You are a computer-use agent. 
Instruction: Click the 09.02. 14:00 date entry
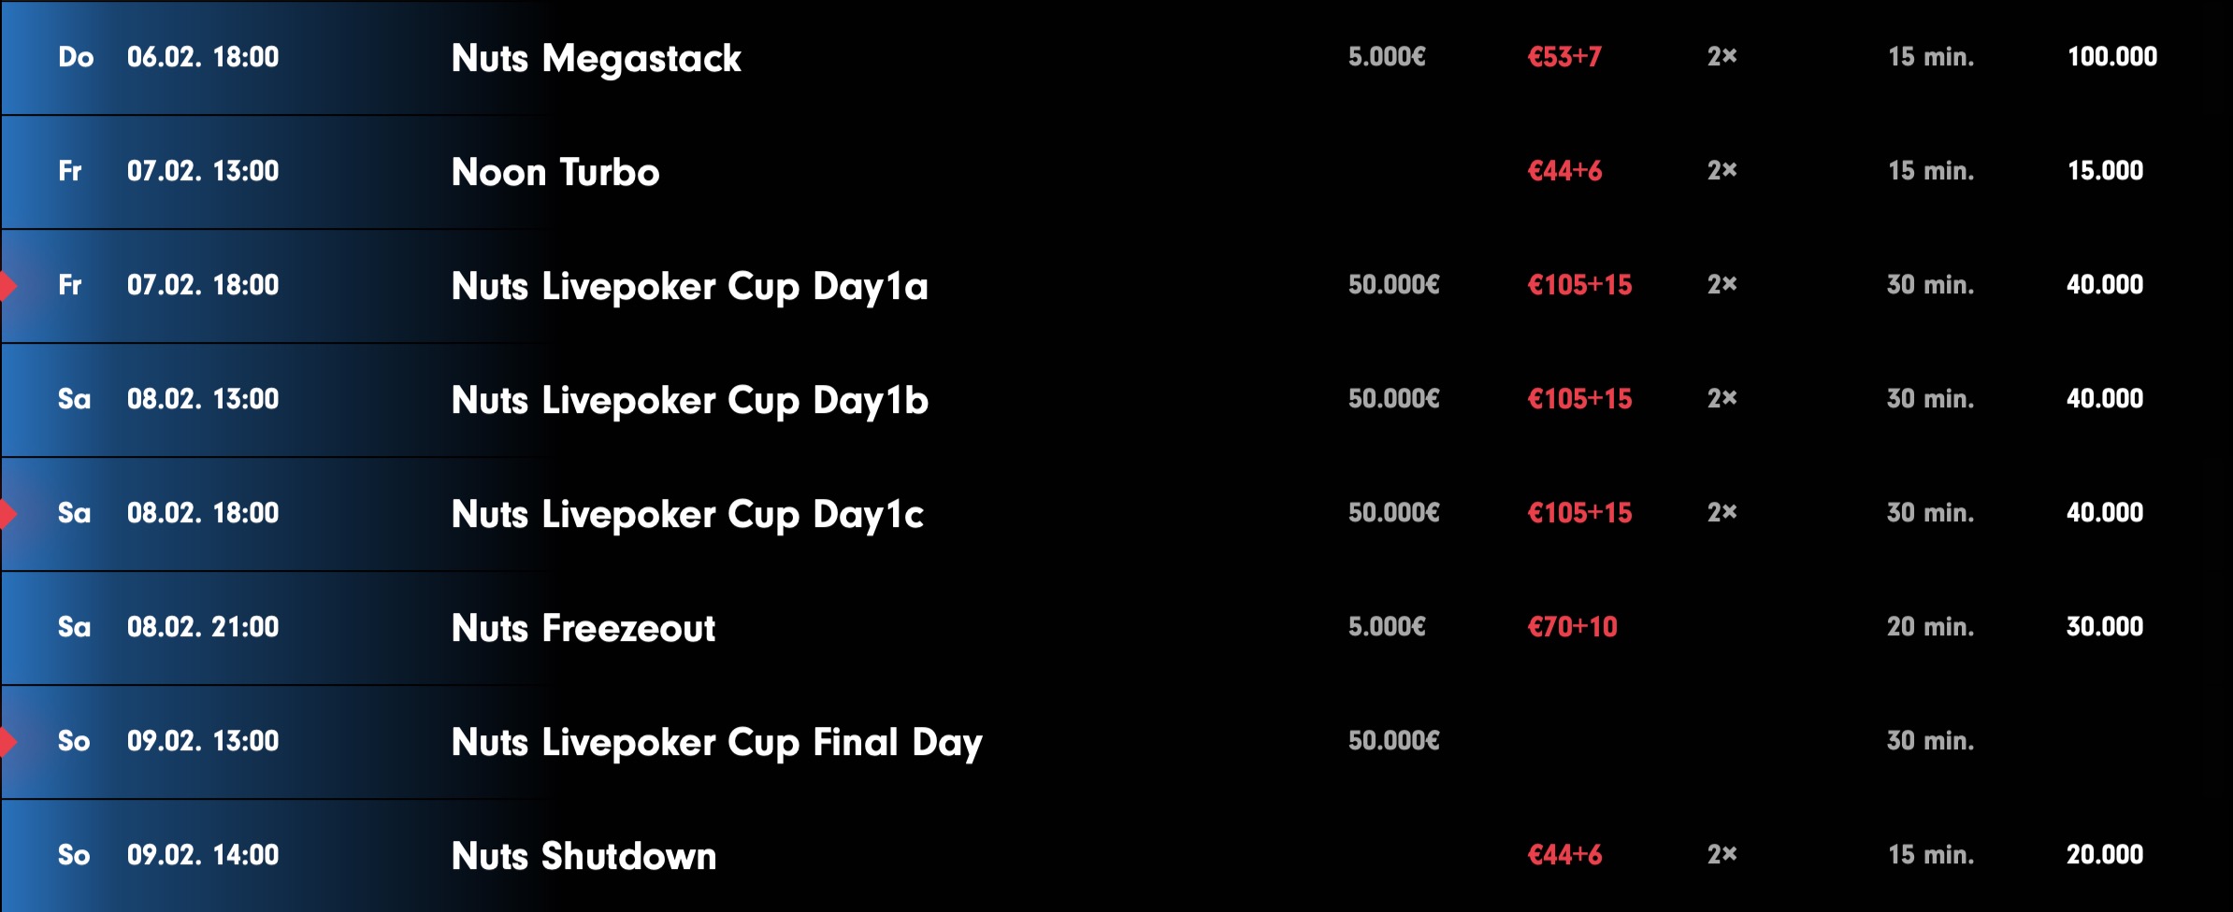(x=203, y=855)
